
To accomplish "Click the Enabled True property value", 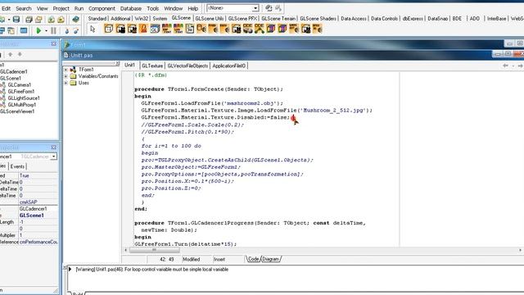I will (x=38, y=175).
